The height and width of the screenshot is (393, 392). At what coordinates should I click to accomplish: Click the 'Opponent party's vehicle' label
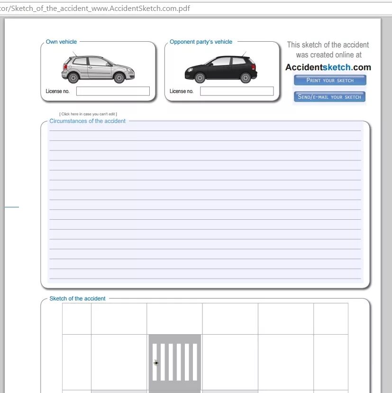coord(201,42)
